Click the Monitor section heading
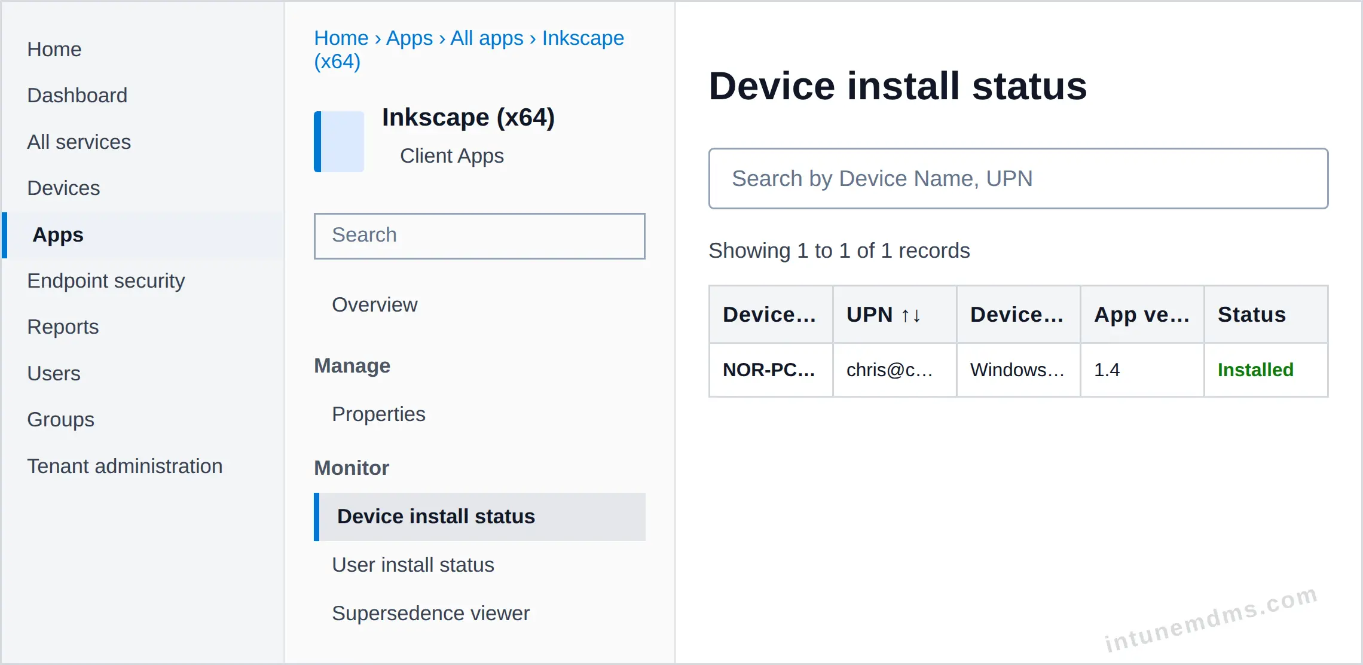The width and height of the screenshot is (1363, 665). tap(352, 468)
